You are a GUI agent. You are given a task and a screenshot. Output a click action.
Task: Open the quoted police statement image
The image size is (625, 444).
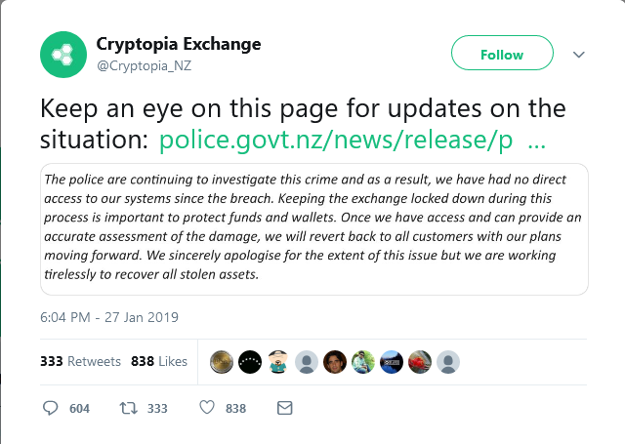pyautogui.click(x=314, y=229)
